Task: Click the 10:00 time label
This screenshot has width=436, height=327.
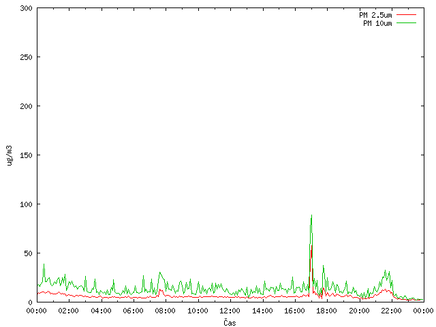Action: 198,311
